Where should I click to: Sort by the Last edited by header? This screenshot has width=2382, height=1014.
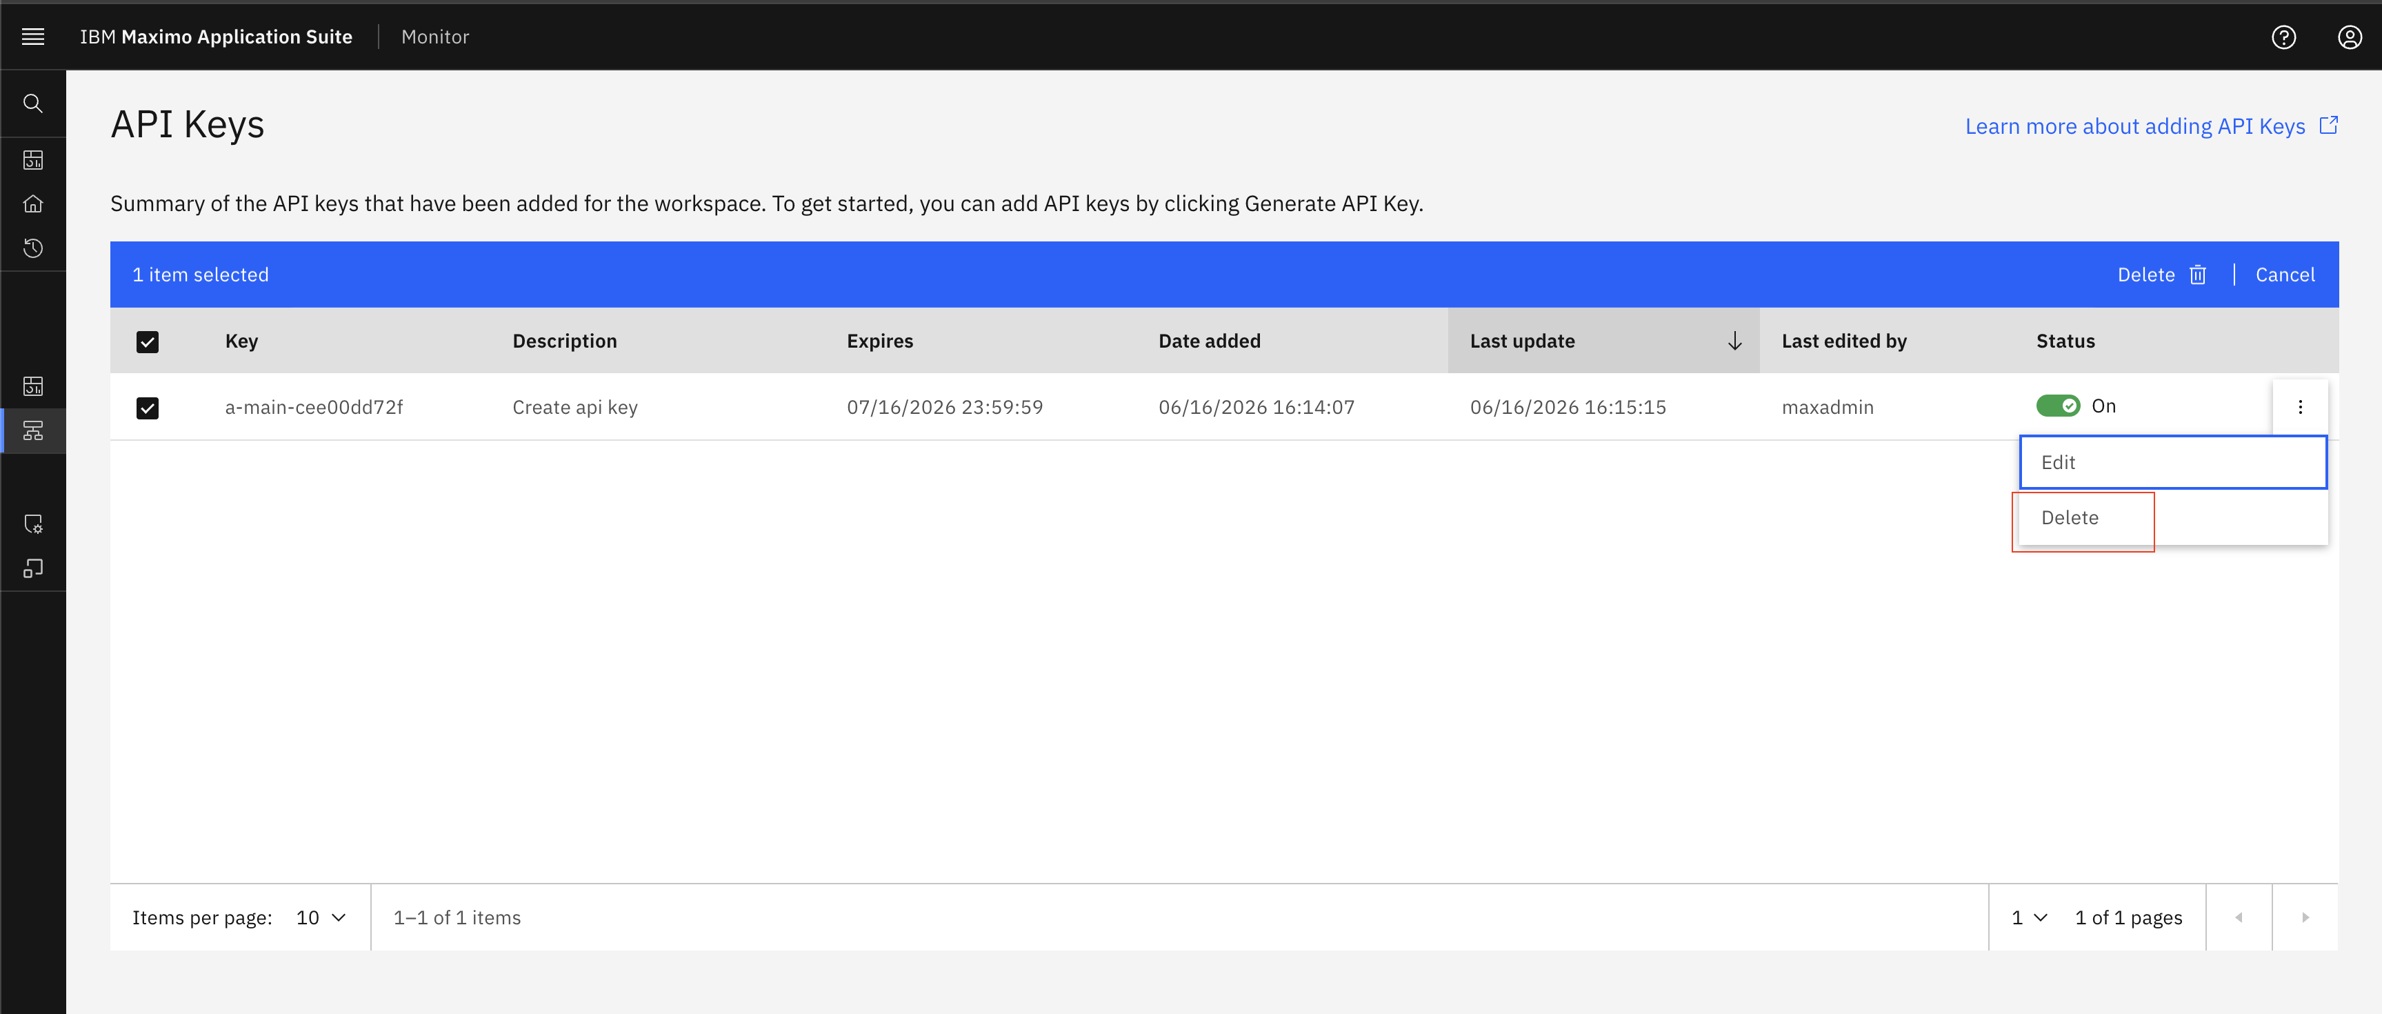(1844, 341)
